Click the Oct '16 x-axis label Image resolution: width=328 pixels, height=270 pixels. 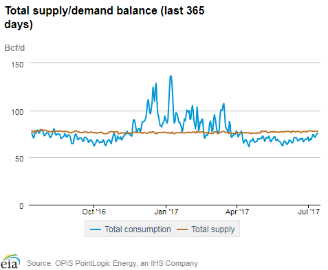(x=94, y=212)
